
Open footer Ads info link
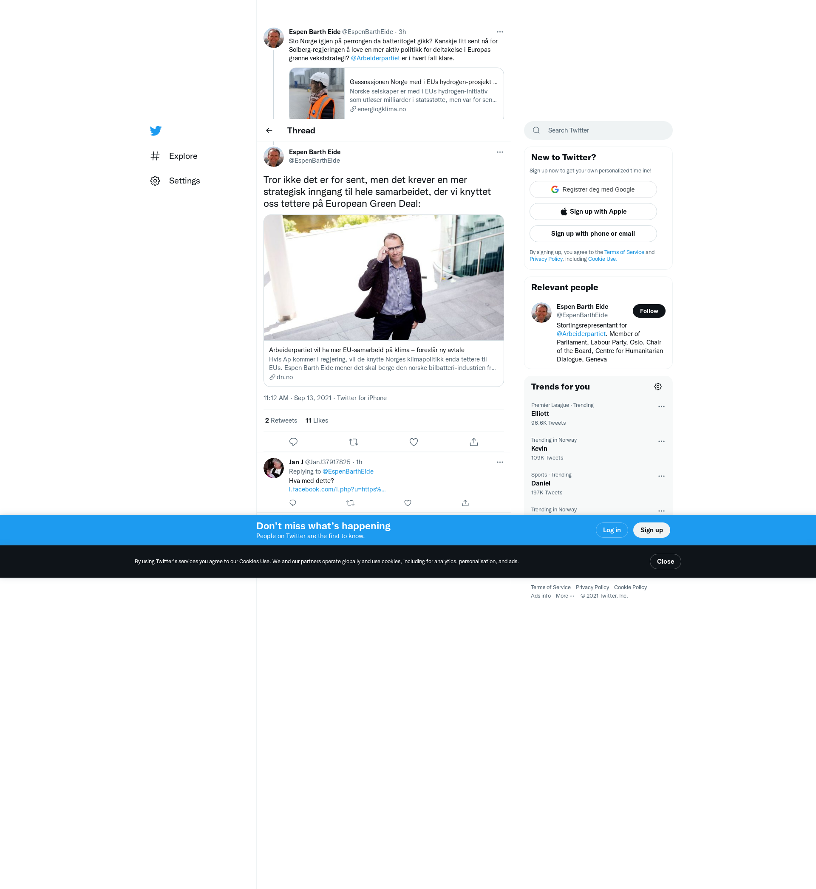coord(541,596)
